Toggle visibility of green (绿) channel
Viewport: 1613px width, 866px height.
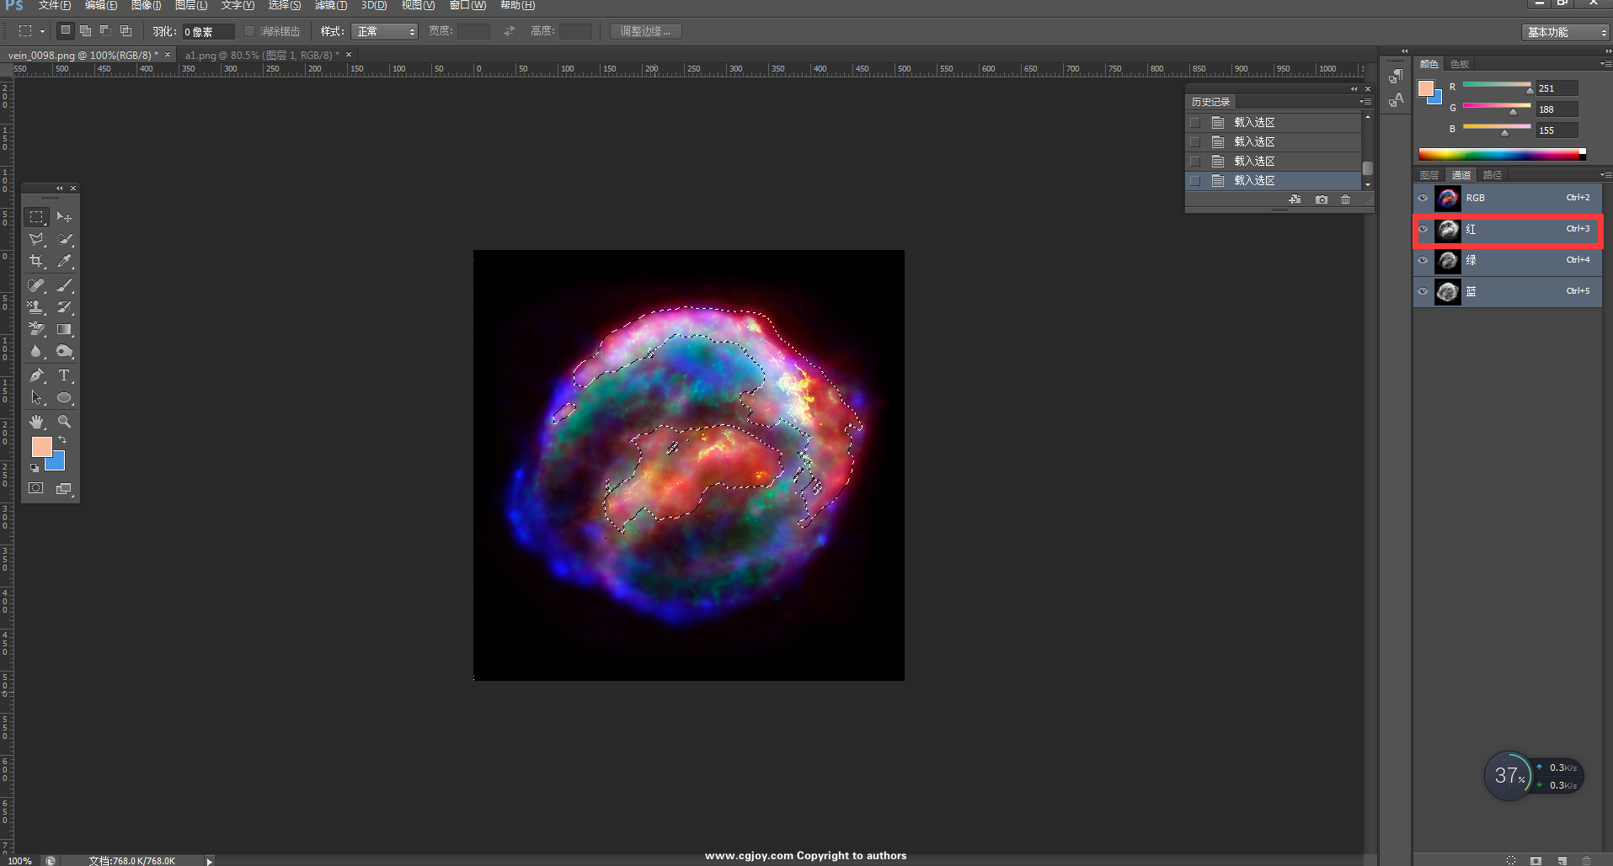1423,260
